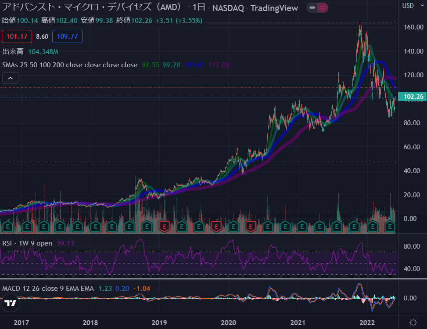Click the 1日 interval label
Image resolution: width=427 pixels, height=329 pixels.
[x=199, y=7]
